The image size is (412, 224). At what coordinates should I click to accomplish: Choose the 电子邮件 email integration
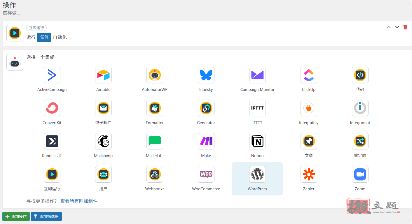click(103, 108)
